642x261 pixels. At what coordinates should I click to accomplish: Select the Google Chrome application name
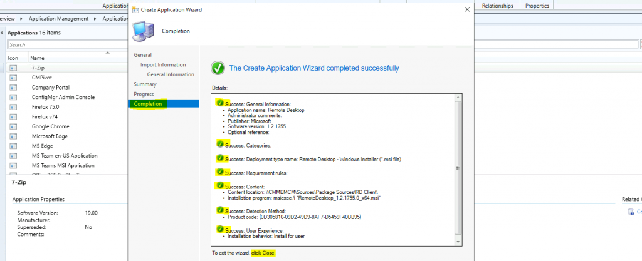(x=50, y=126)
